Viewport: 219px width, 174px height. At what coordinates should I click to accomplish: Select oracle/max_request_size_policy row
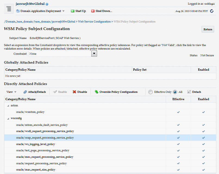[110, 170]
